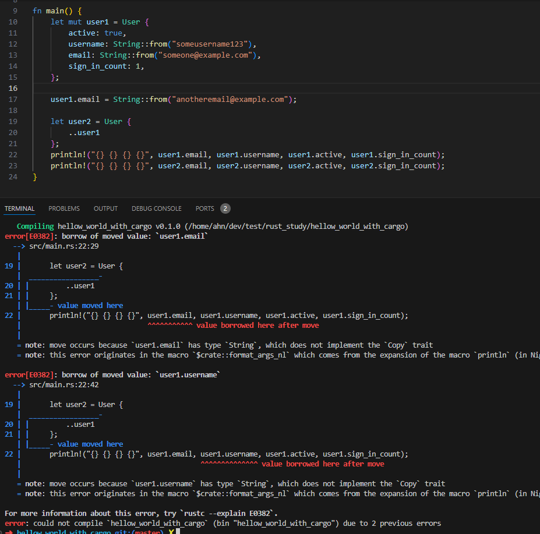Switch to the TERMINAL panel tab

pyautogui.click(x=19, y=208)
